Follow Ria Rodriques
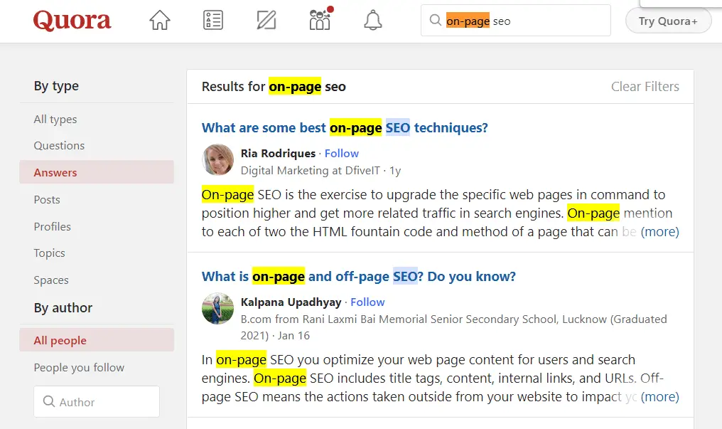The height and width of the screenshot is (429, 722). click(x=342, y=154)
